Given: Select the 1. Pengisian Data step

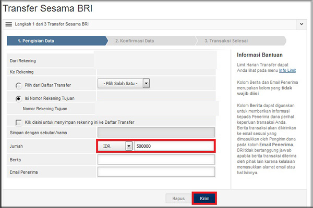Looking at the screenshot, I should [x=57, y=41].
